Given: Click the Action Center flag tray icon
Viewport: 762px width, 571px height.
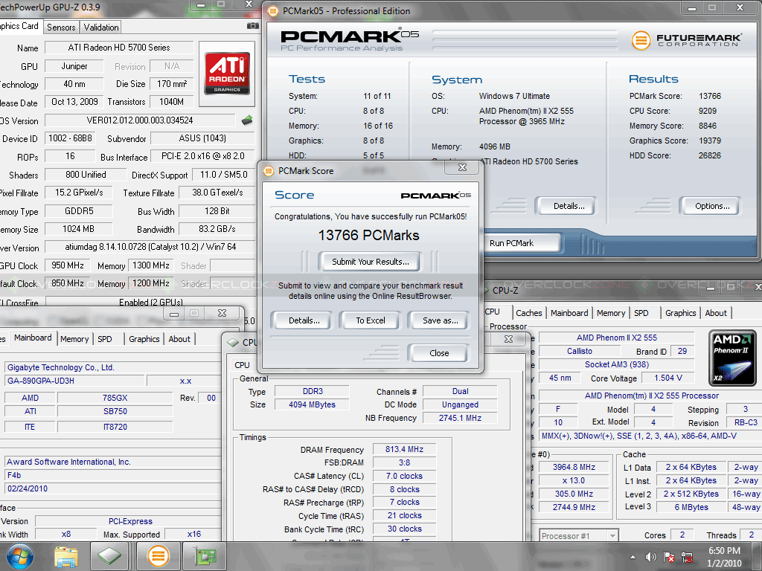Looking at the screenshot, I should pyautogui.click(x=669, y=557).
